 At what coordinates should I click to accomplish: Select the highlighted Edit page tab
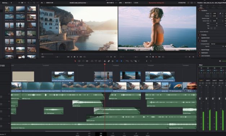pos(101,134)
